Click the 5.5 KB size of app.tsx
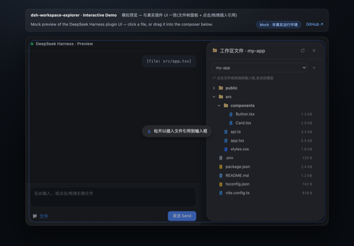This screenshot has height=246, width=354. (306, 141)
